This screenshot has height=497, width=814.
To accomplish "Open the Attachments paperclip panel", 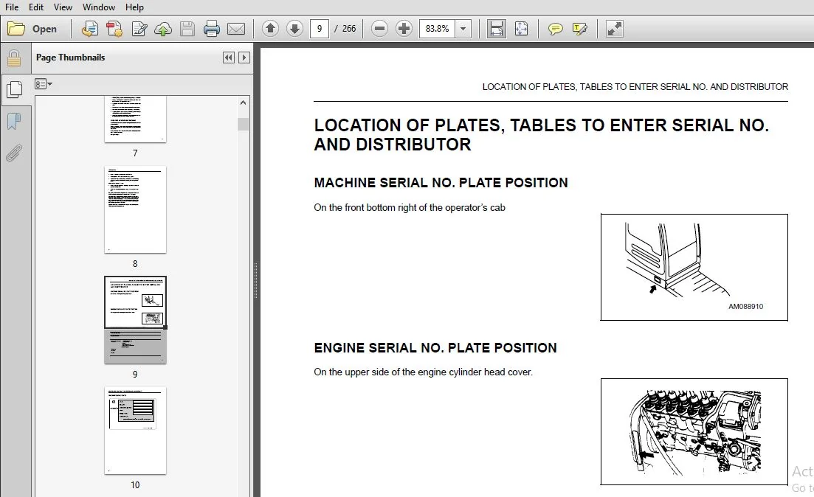I will [14, 153].
